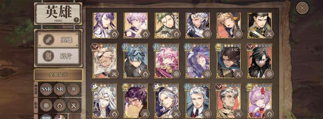Open the silver-haired suited gentleman hero card
The width and height of the screenshot is (323, 119).
[198, 101]
